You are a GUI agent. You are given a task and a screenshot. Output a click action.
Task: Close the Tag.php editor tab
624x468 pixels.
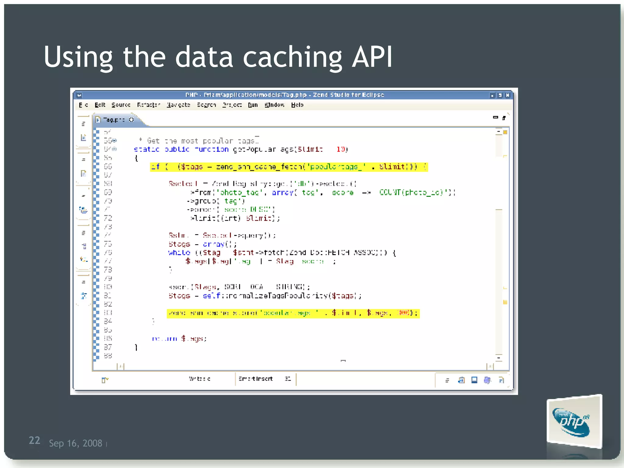click(131, 120)
